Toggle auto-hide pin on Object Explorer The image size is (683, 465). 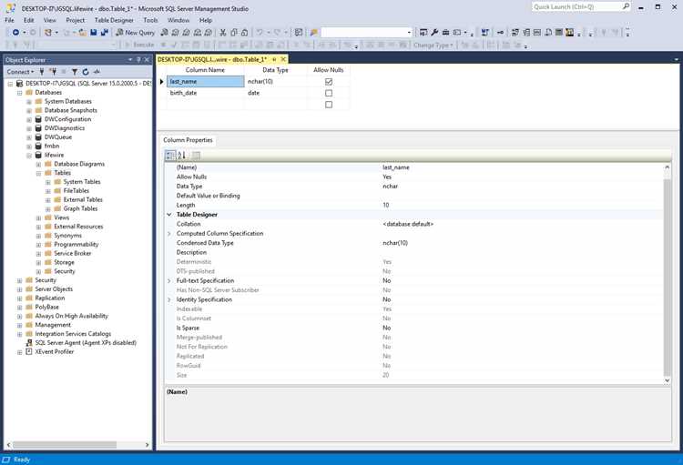[138, 60]
